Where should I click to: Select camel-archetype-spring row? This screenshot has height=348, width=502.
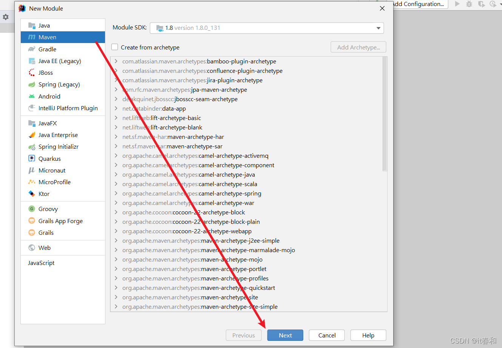click(x=247, y=193)
